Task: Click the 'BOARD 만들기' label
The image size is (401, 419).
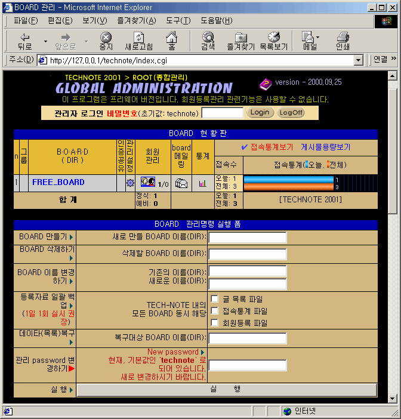Action: (x=43, y=237)
